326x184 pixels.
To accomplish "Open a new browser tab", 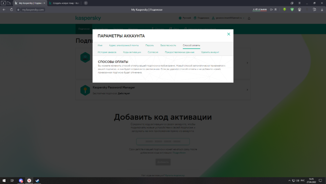I will 86,3.
